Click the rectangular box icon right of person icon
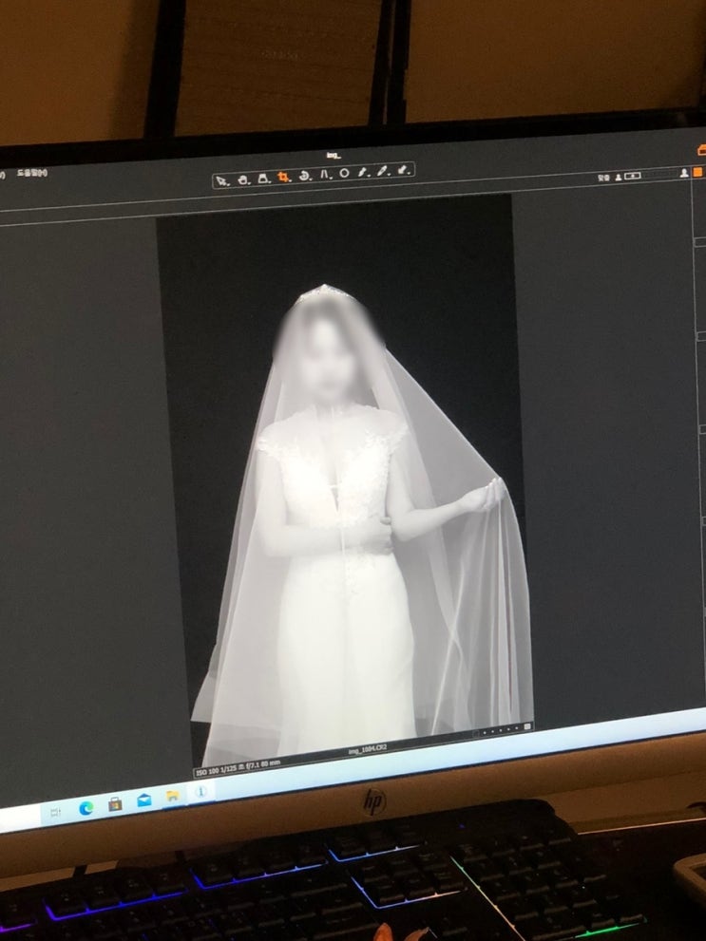Image resolution: width=706 pixels, height=941 pixels. click(x=632, y=176)
